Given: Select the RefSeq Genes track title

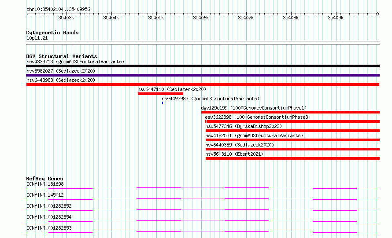Looking at the screenshot, I should (45, 179).
